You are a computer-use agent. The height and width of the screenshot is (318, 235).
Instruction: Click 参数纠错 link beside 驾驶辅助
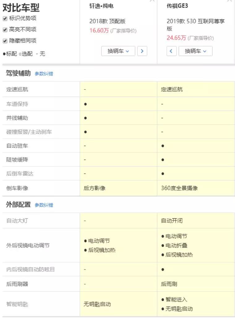44,74
